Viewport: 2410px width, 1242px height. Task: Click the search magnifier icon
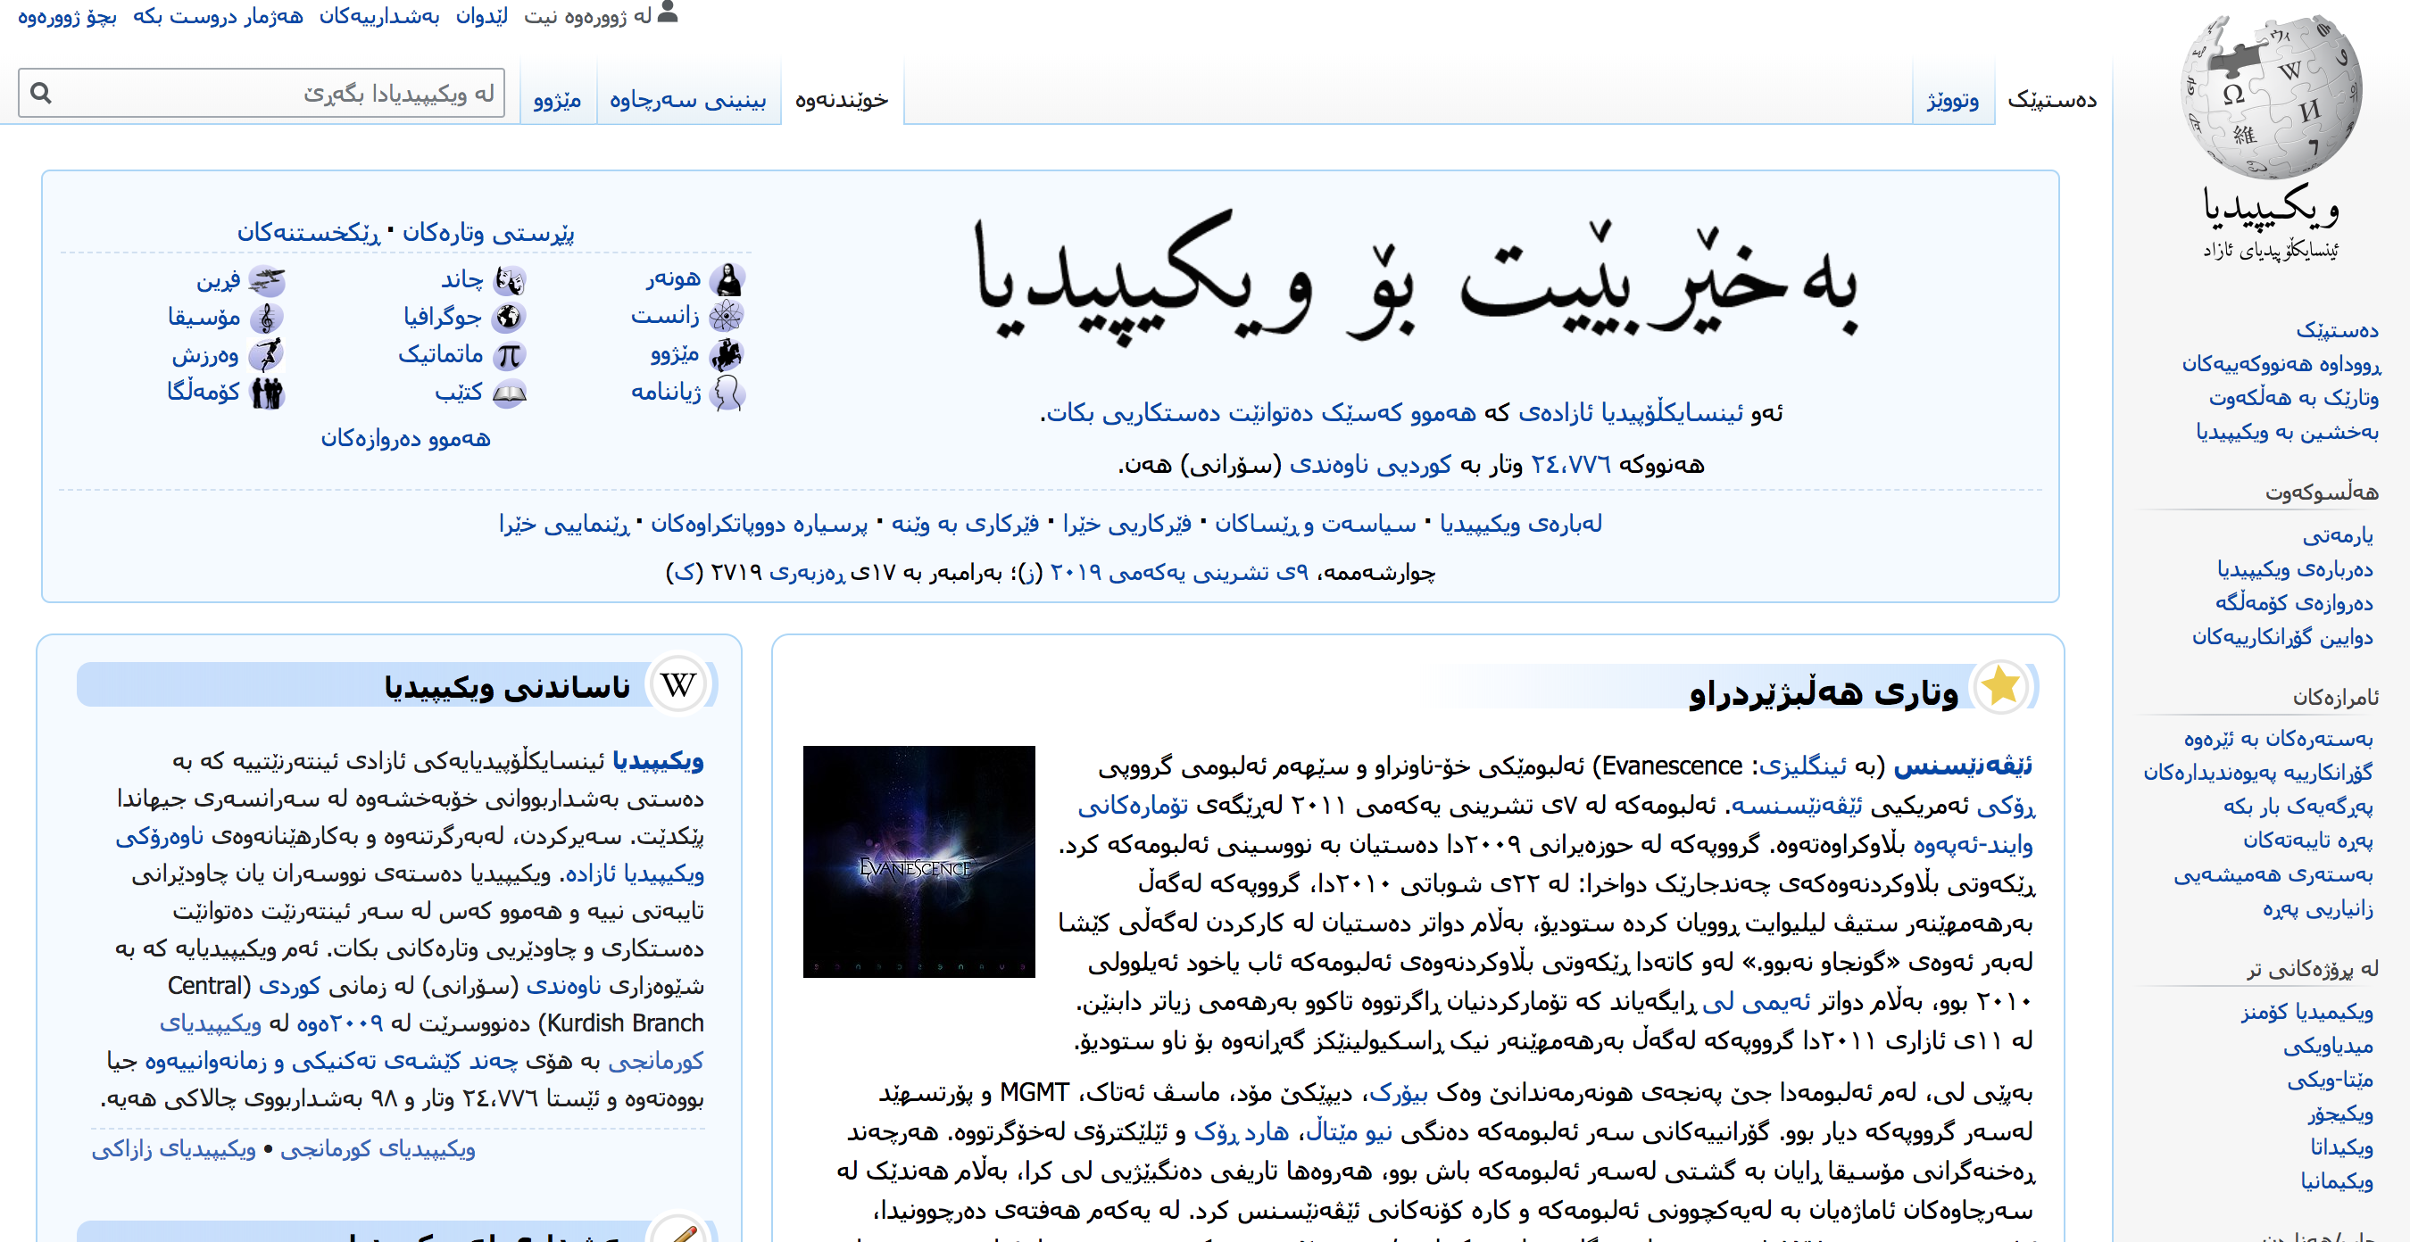coord(40,93)
